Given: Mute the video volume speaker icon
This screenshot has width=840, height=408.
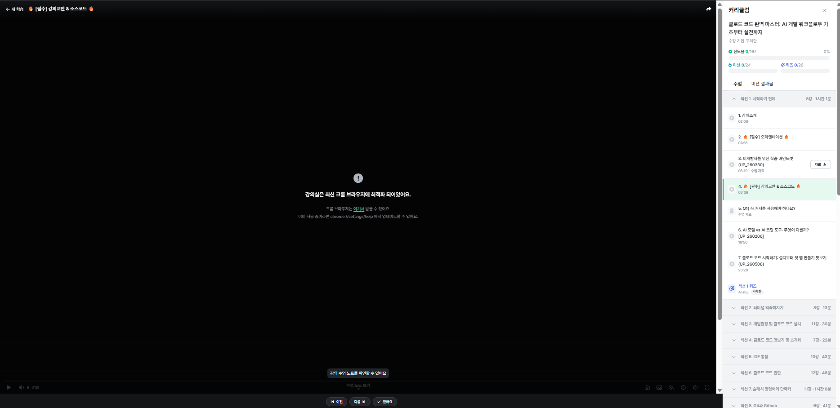Looking at the screenshot, I should 21,387.
